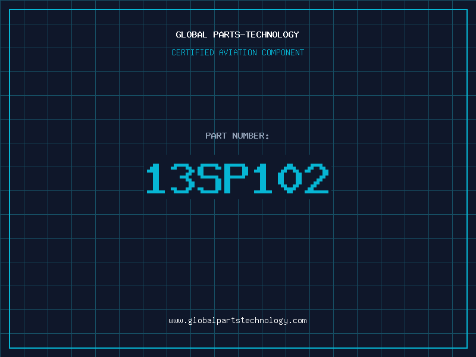Click the PART NUMBER: label
476x357 pixels.
pyautogui.click(x=237, y=136)
